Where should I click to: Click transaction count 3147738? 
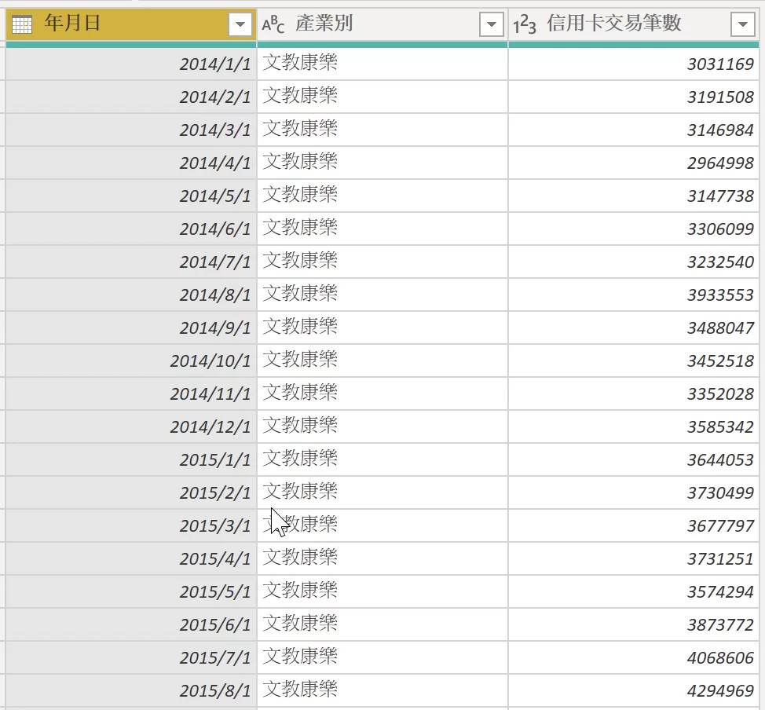click(x=634, y=196)
